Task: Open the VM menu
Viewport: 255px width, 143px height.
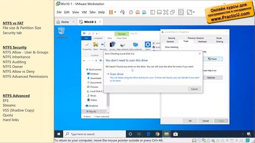Action: (84, 12)
